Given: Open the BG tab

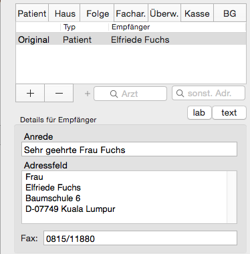Looking at the screenshot, I should click(x=229, y=13).
